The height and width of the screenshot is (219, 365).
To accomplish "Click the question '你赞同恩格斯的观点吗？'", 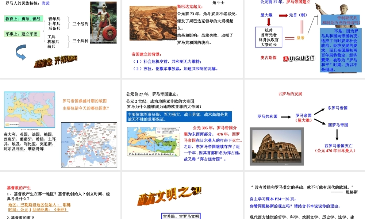I will pyautogui.click(x=272, y=206).
